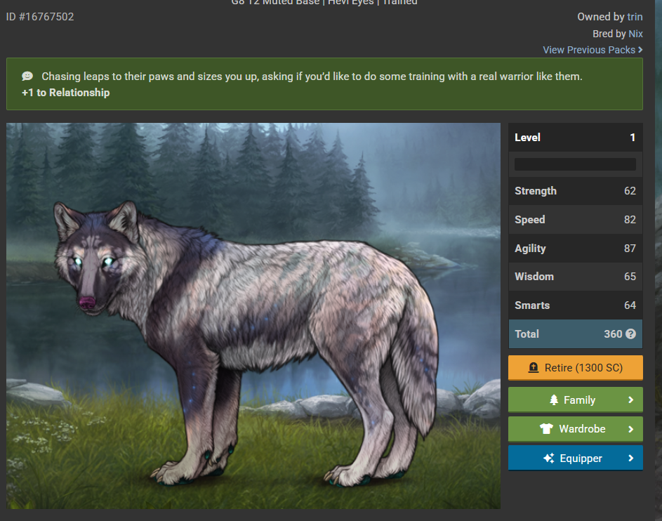Open View Previous Packs link

coord(589,50)
